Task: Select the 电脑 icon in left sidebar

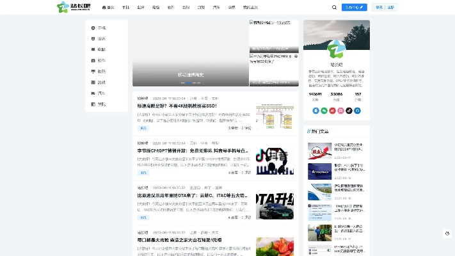Action: tap(93, 50)
